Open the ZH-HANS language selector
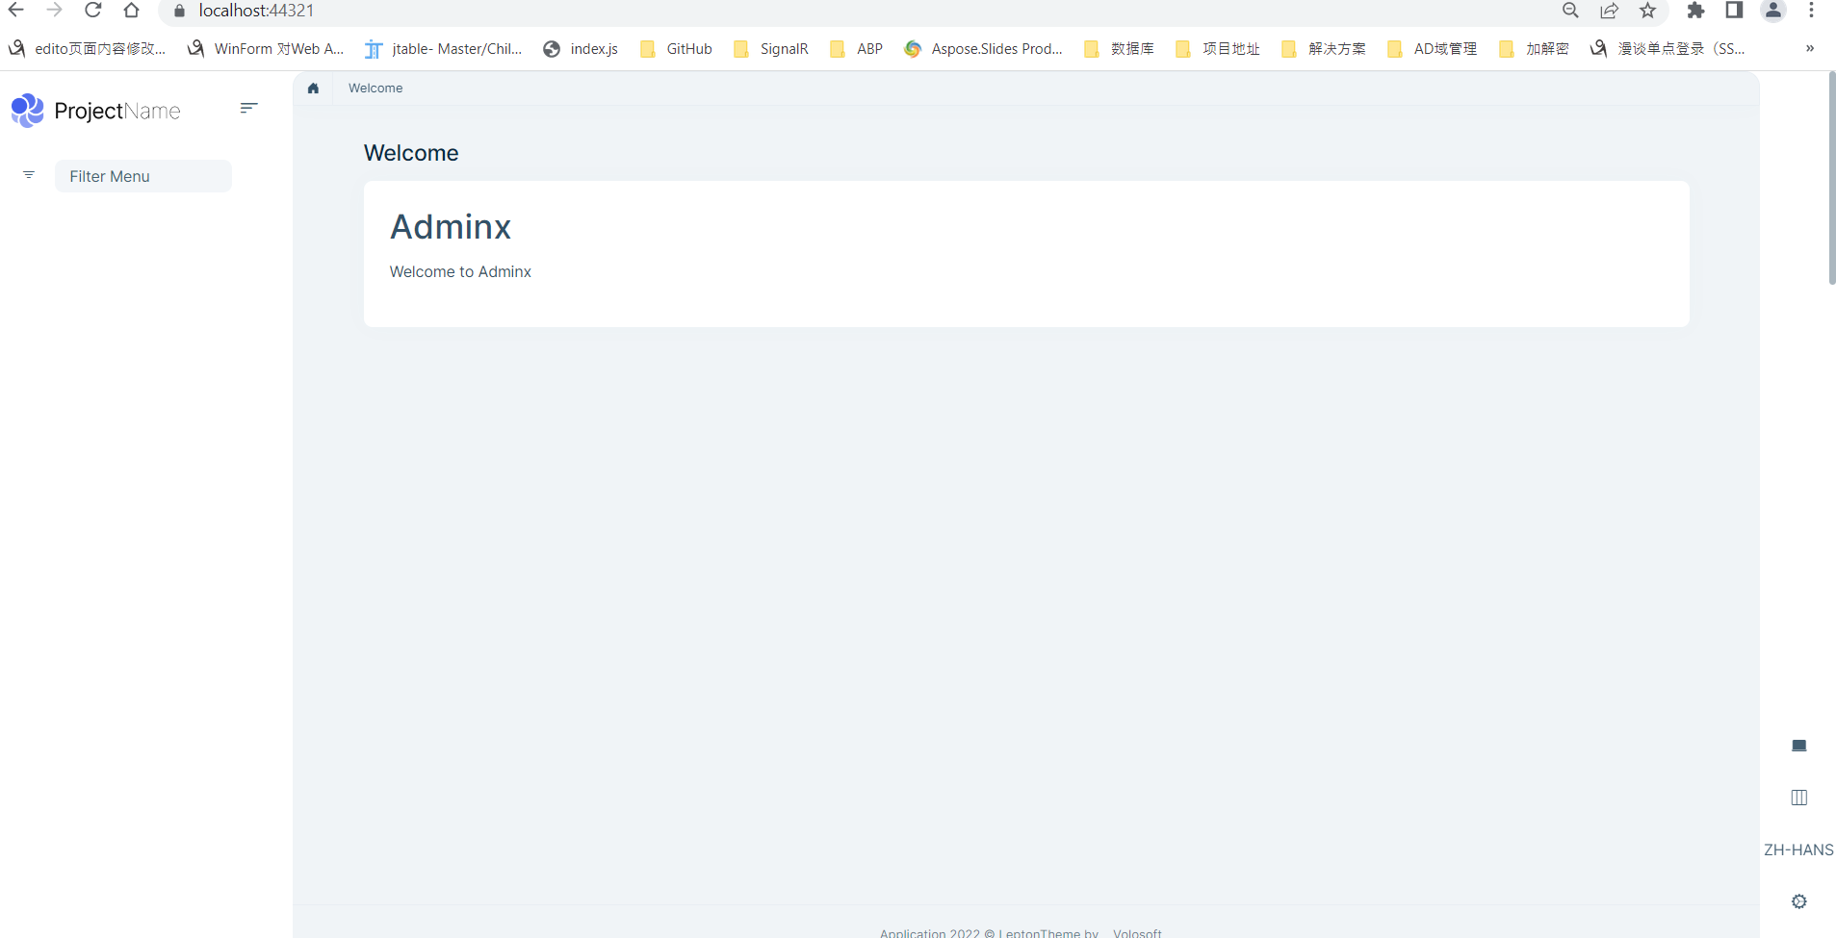The width and height of the screenshot is (1836, 938). (x=1798, y=849)
